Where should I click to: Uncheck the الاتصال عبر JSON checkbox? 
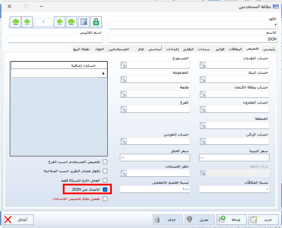(x=105, y=189)
